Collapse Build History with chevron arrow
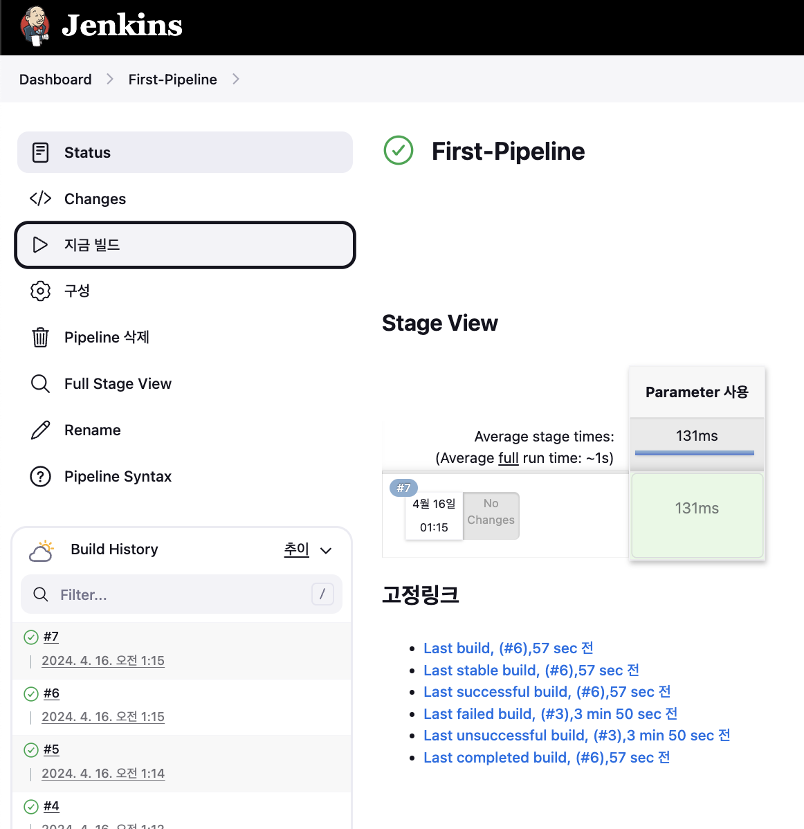This screenshot has height=829, width=804. pyautogui.click(x=326, y=550)
